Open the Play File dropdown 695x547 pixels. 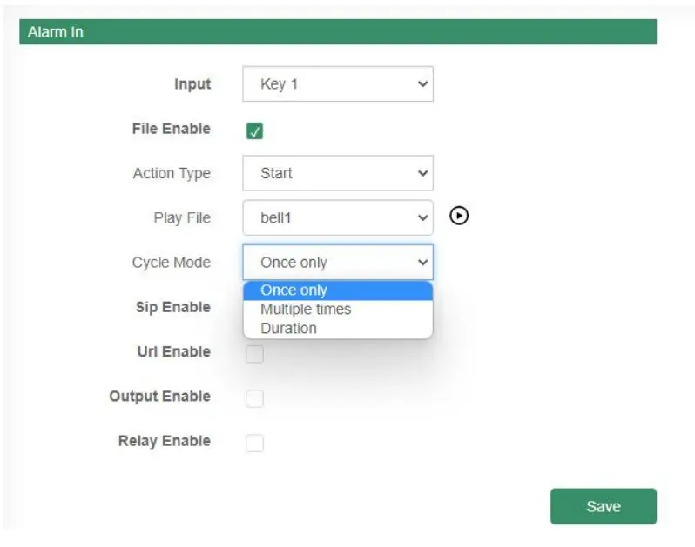337,217
